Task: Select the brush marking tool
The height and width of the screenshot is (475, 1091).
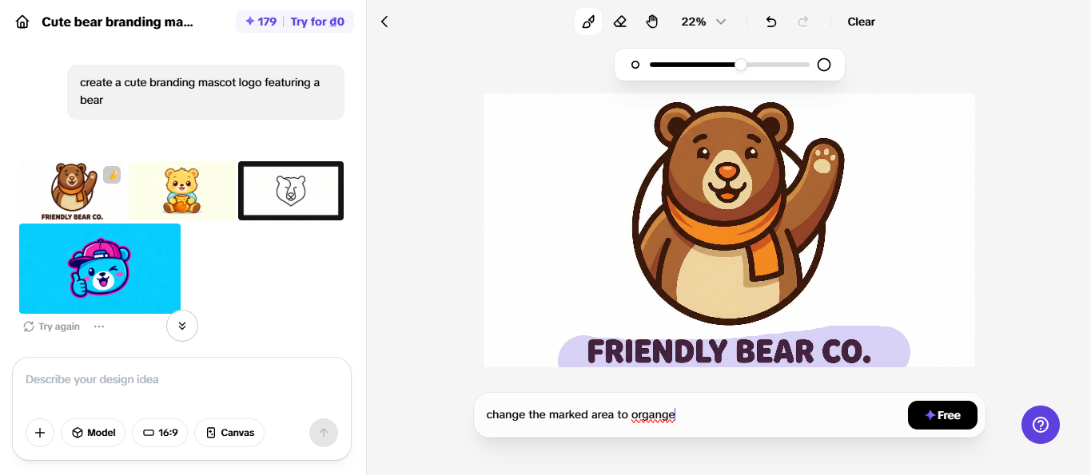Action: click(x=588, y=22)
